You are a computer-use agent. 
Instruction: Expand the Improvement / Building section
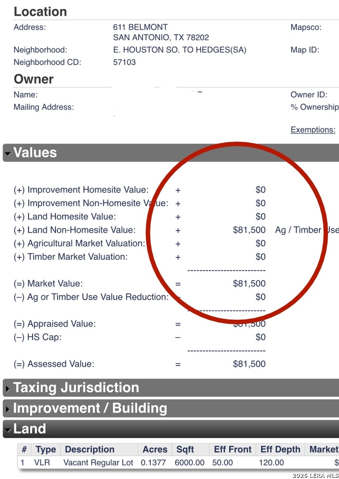8,409
